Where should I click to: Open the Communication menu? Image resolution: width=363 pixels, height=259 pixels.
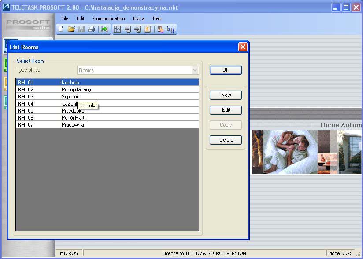(109, 18)
